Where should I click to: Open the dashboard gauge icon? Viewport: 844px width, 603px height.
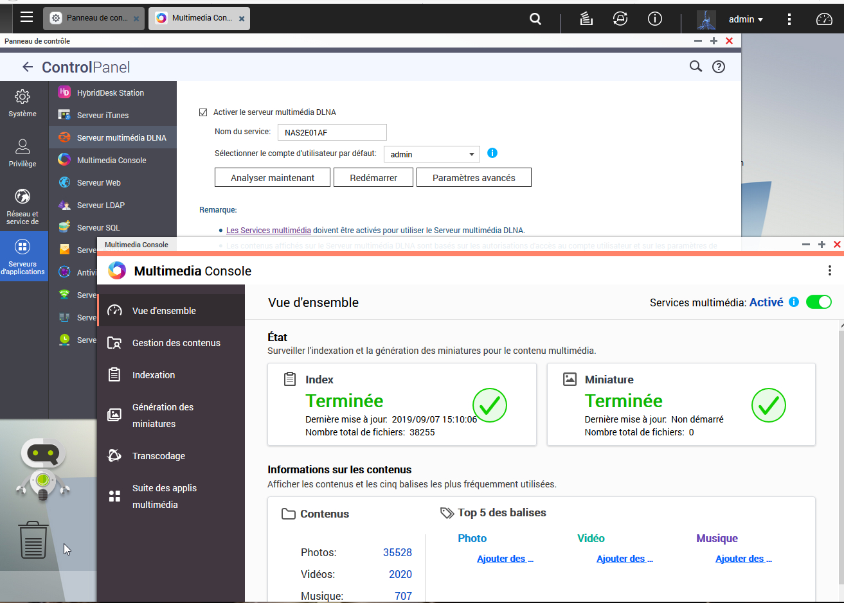pyautogui.click(x=824, y=19)
